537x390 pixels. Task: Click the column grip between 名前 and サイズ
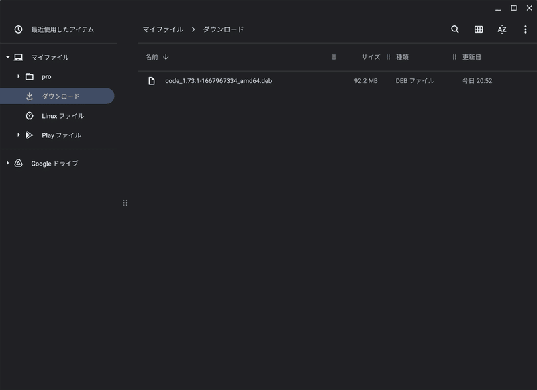[334, 57]
